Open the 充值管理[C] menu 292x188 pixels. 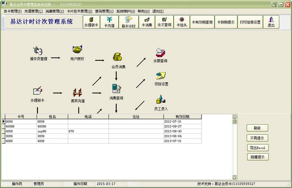click(34, 11)
